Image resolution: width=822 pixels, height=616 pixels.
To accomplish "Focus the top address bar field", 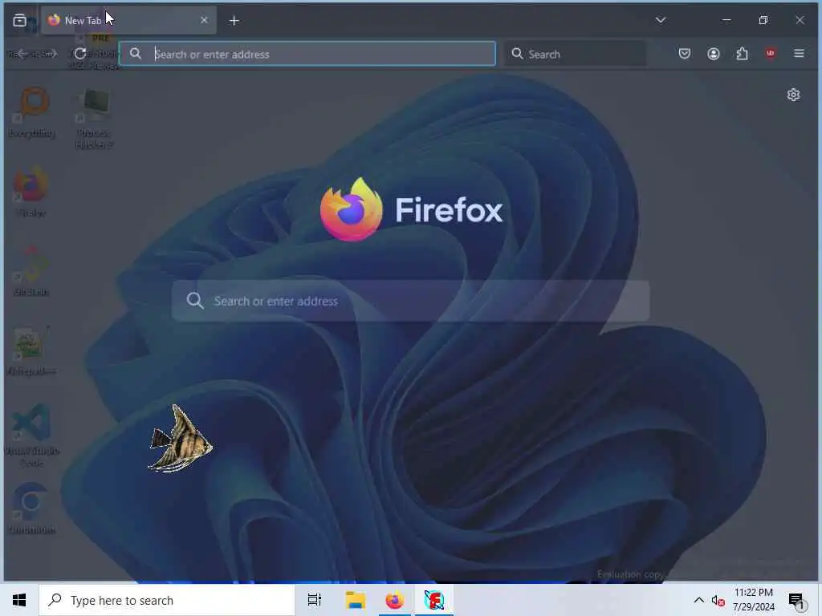I will click(x=307, y=54).
